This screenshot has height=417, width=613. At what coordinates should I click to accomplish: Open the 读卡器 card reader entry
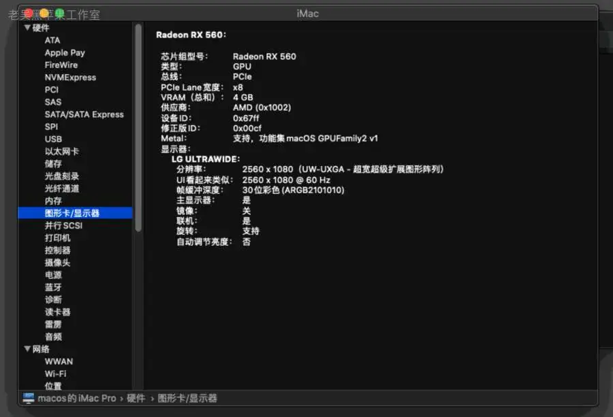[57, 312]
